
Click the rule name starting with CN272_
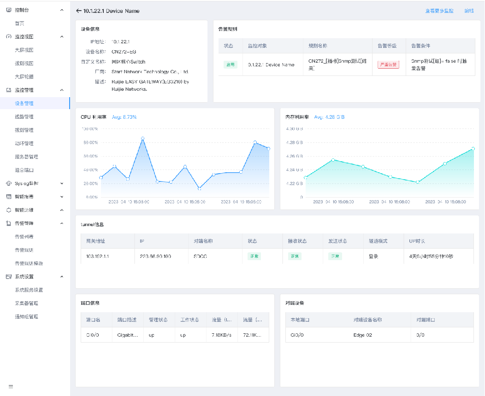(x=337, y=64)
